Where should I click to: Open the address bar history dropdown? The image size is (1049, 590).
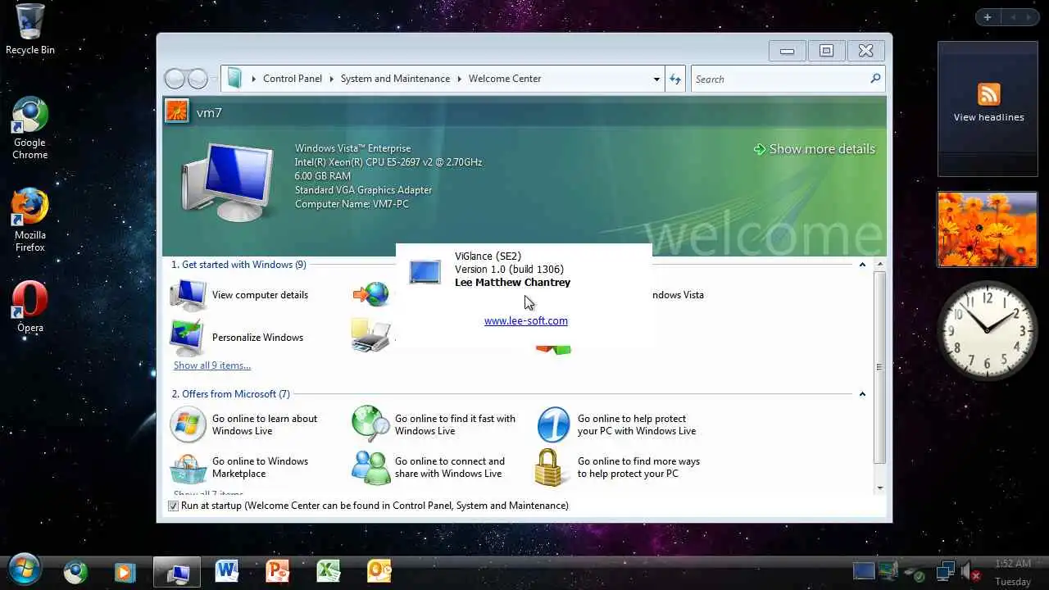[656, 79]
